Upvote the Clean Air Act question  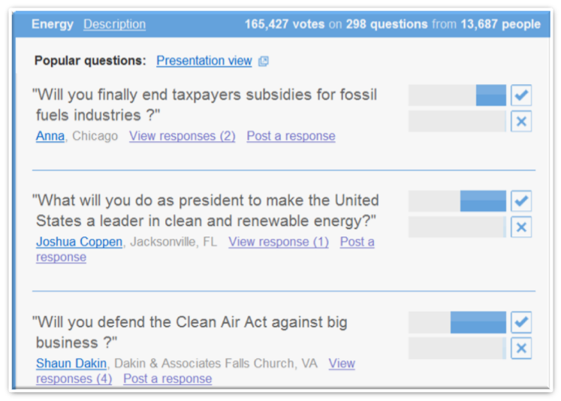pyautogui.click(x=521, y=323)
